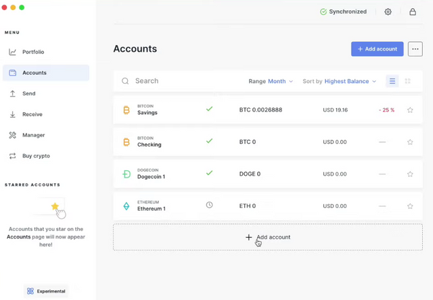The width and height of the screenshot is (433, 300).
Task: Click the Bitcoin icon on Savings row
Action: 127,110
